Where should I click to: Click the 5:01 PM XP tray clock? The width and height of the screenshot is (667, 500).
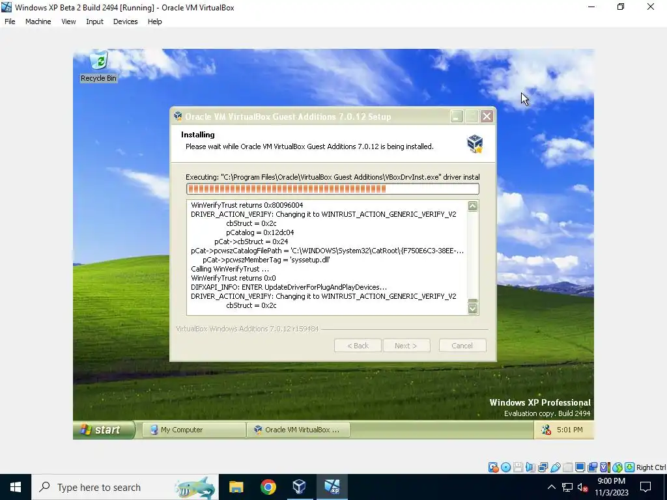pyautogui.click(x=569, y=430)
